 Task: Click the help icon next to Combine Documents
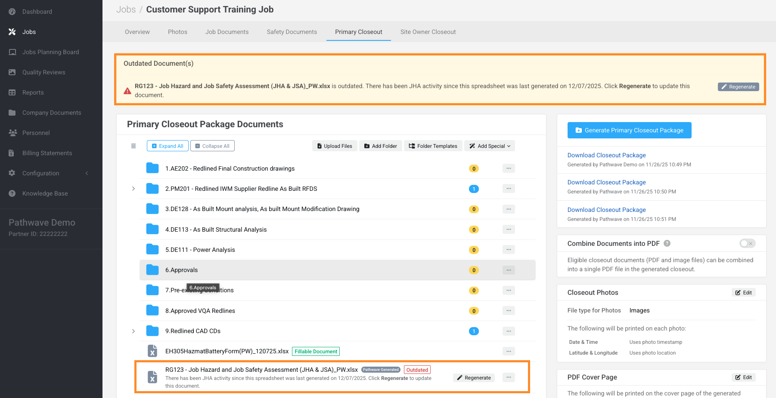[x=667, y=243]
